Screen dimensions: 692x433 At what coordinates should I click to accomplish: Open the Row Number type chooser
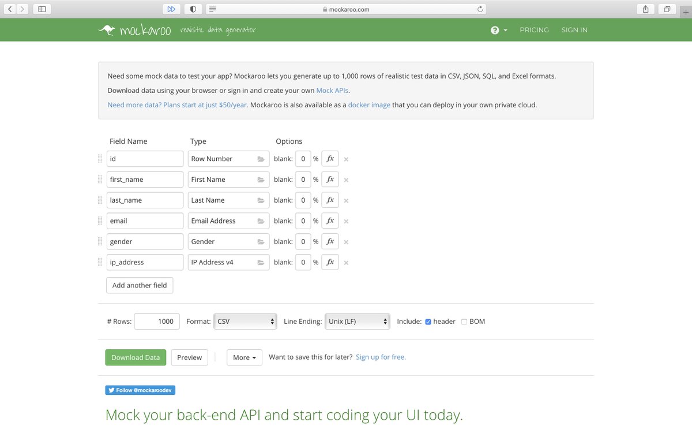pyautogui.click(x=228, y=159)
